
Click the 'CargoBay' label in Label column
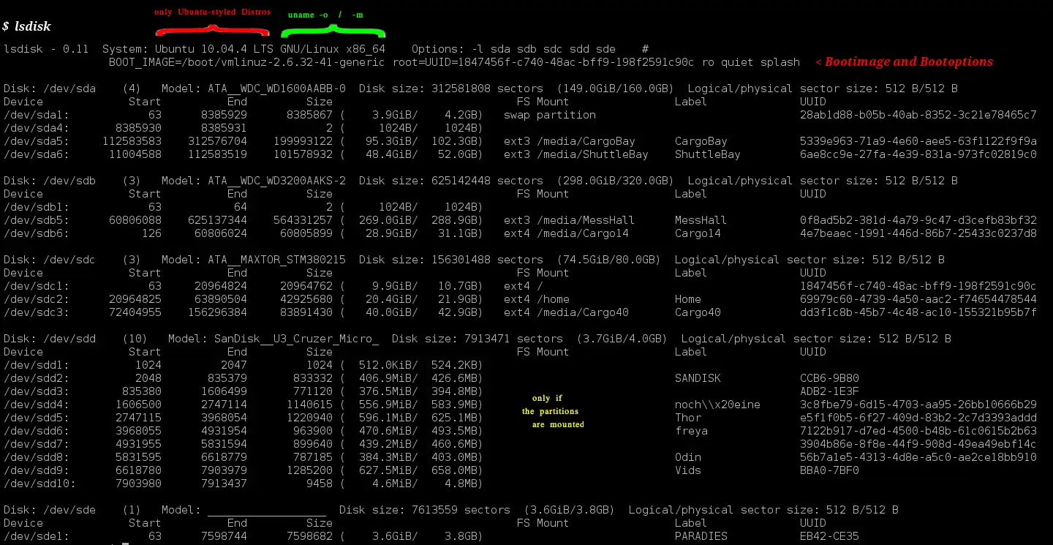(x=701, y=141)
